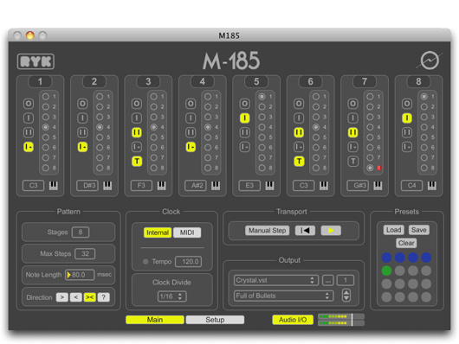
Task: Start playback with the play button
Action: [331, 230]
